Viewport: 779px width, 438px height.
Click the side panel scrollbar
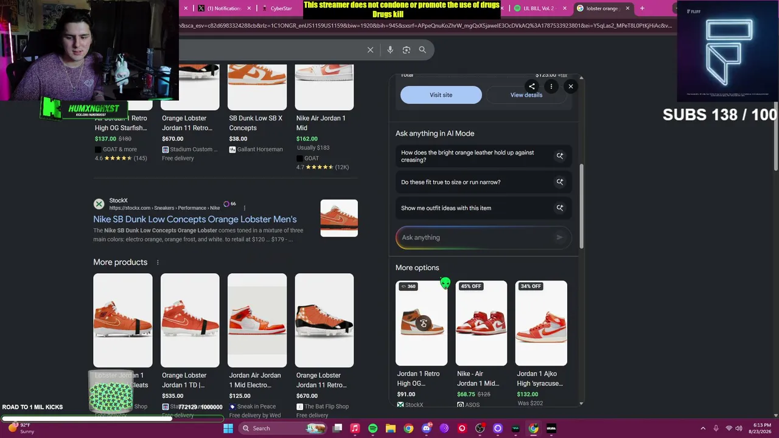(581, 206)
